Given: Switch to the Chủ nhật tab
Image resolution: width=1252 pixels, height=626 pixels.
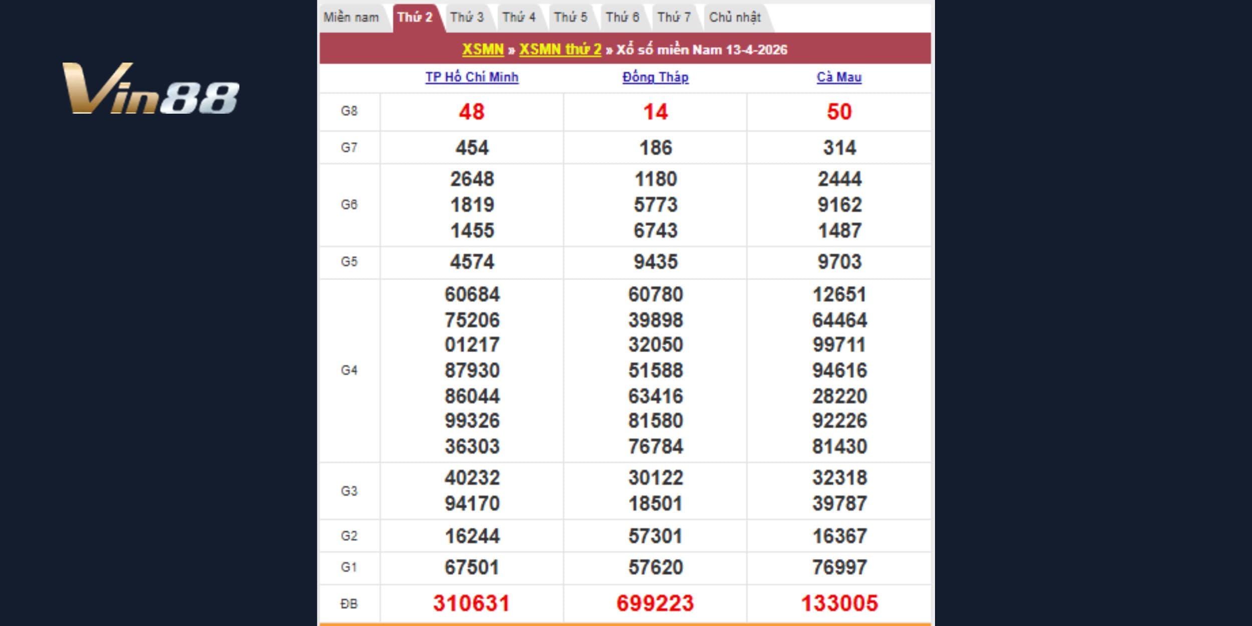Looking at the screenshot, I should 735,18.
